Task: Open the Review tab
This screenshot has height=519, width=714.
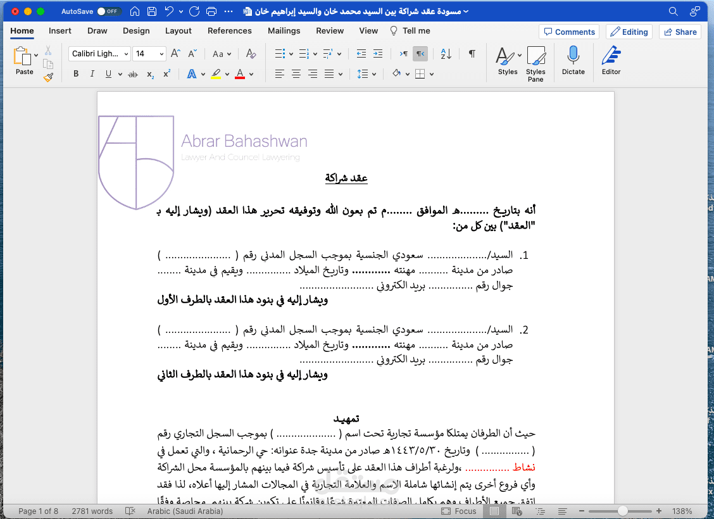Action: coord(330,31)
